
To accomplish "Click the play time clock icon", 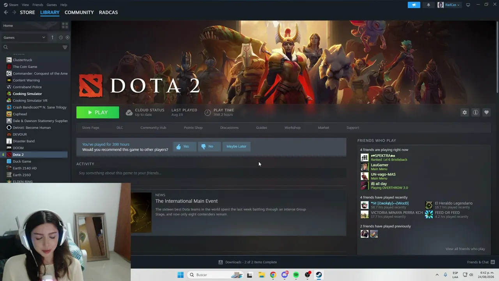I will (207, 112).
